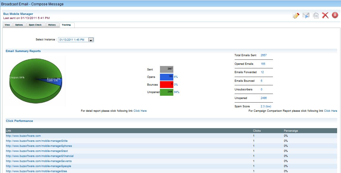This screenshot has height=173, width=341.
Task: Click the copy message documents icon
Action: tap(316, 15)
